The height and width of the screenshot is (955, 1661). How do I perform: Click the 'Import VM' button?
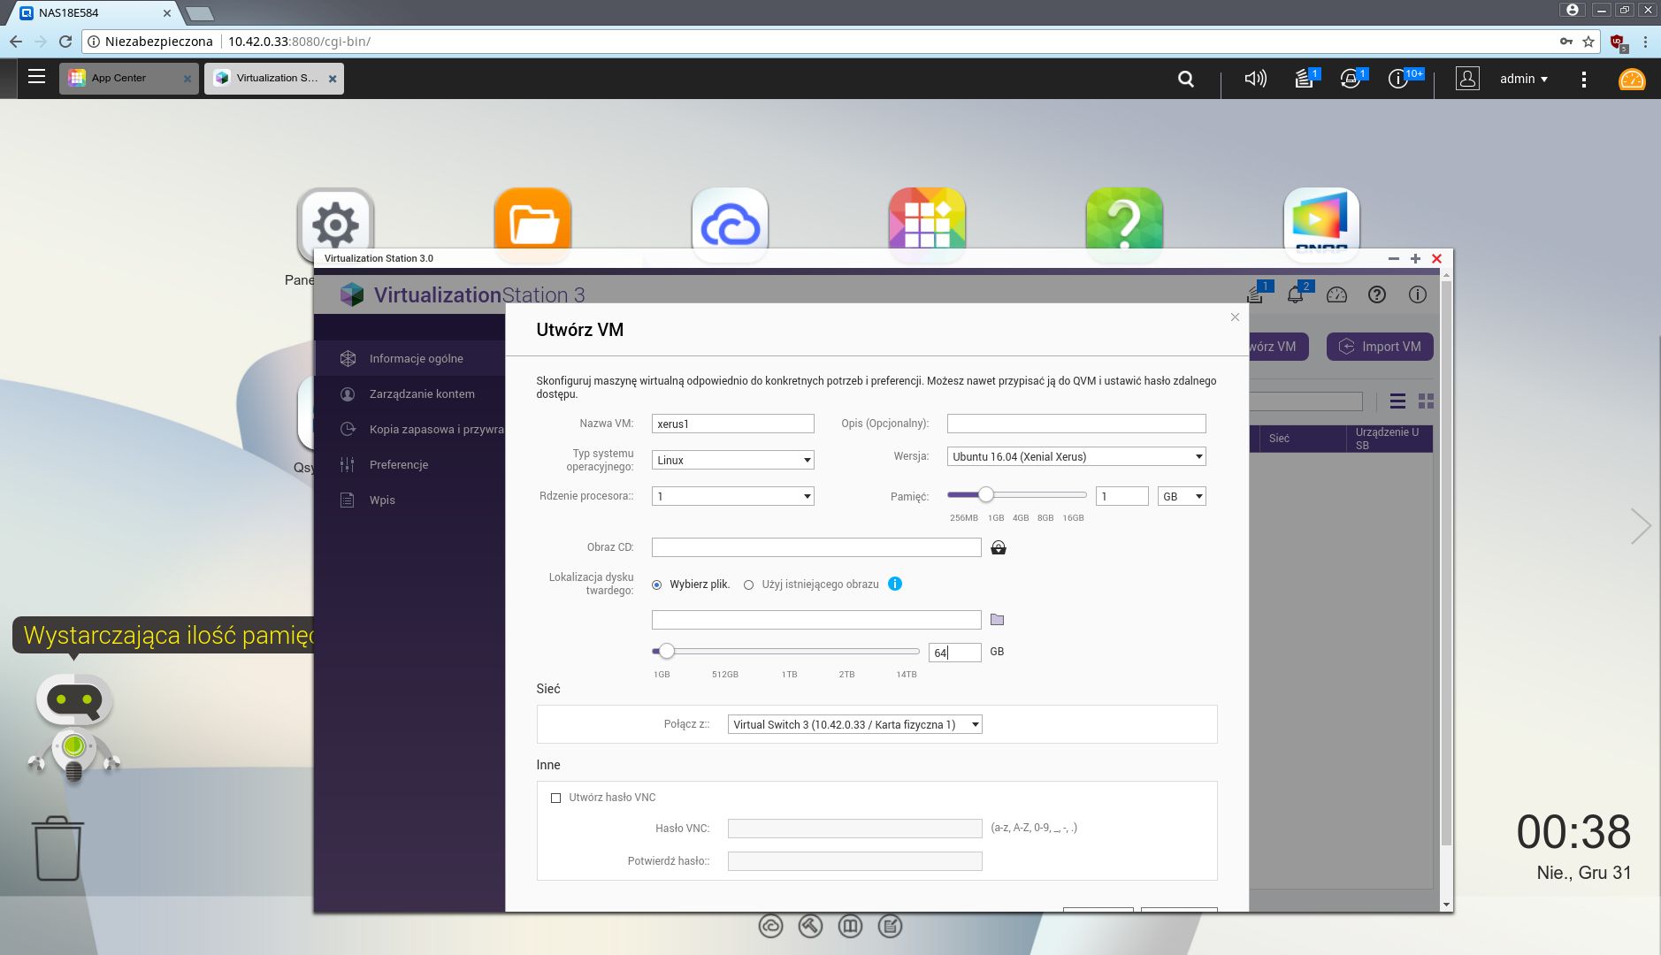coord(1380,347)
